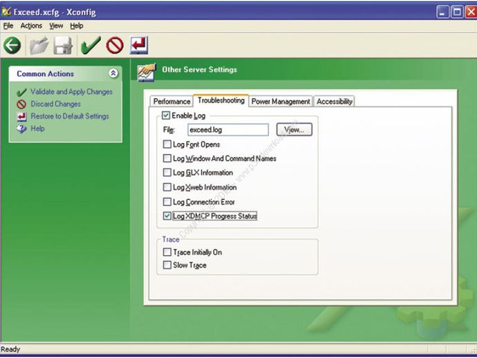Viewport: 477px width, 358px height.
Task: Open the Help menu
Action: 76,26
